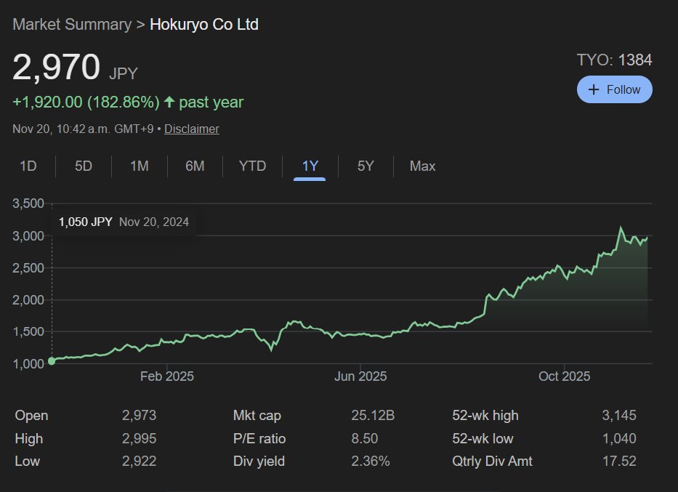Select the 6M range tab
Screen dimensions: 678x492
tap(195, 166)
